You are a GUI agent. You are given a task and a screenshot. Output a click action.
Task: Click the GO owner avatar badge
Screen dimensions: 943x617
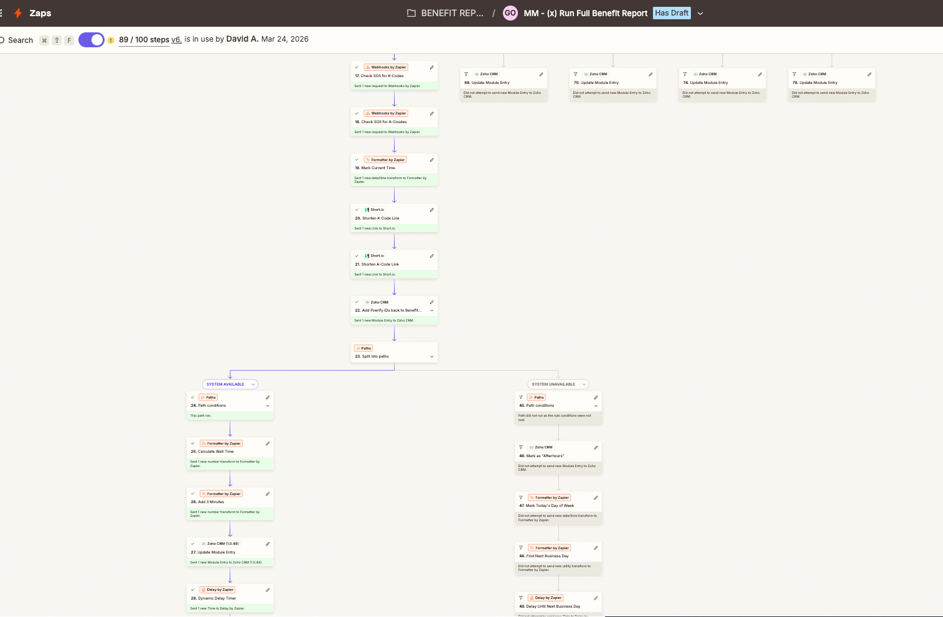(510, 13)
